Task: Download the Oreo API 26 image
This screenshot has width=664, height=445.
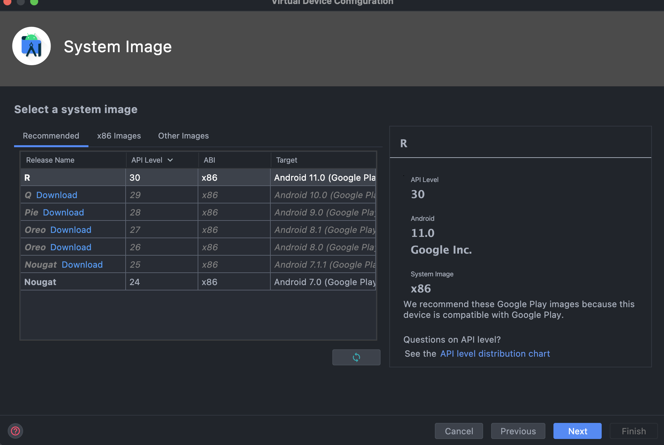Action: pyautogui.click(x=71, y=247)
